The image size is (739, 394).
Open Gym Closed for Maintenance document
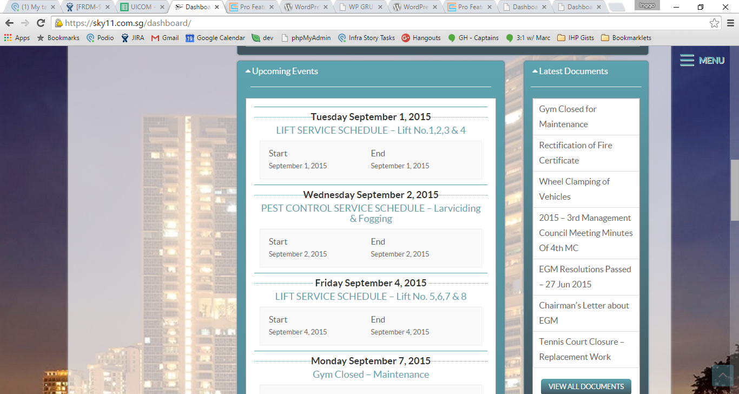[586, 116]
